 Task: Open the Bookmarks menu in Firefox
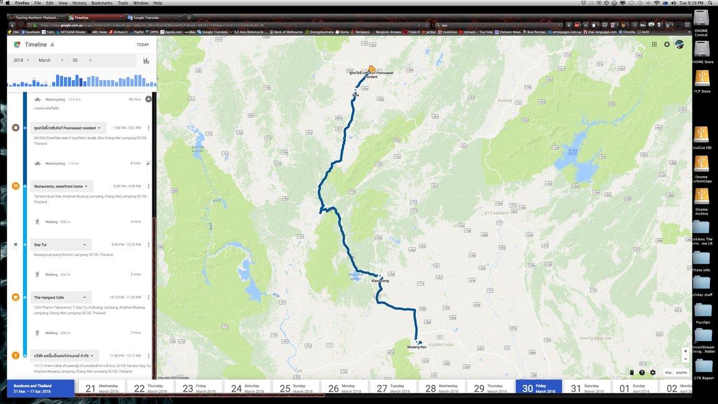pyautogui.click(x=102, y=3)
